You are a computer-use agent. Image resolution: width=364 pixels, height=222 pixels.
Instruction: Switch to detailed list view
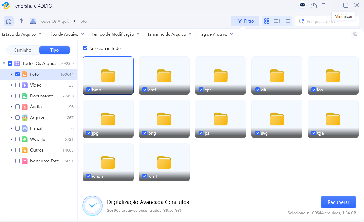click(x=277, y=21)
